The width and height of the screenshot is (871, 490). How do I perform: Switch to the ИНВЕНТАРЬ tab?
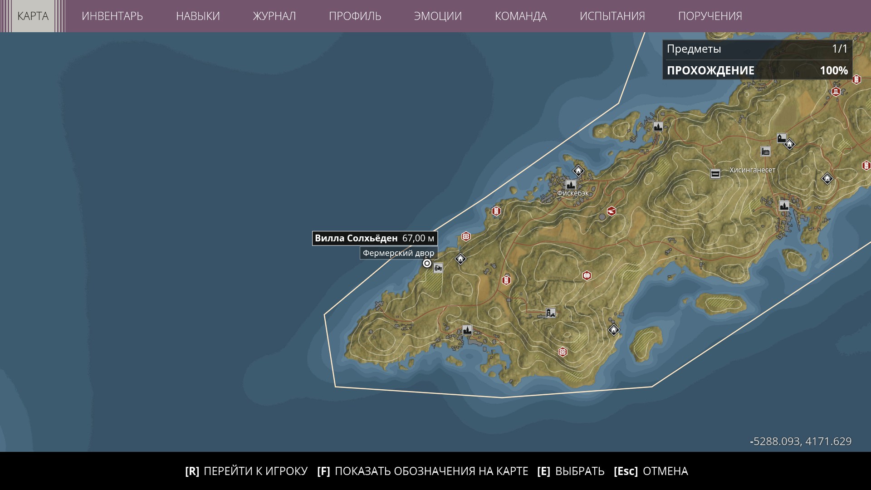coord(112,16)
